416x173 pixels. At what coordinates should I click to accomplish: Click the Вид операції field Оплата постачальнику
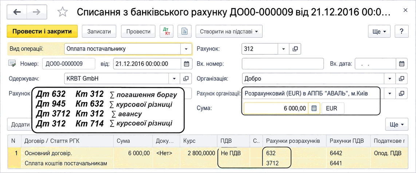coord(122,49)
